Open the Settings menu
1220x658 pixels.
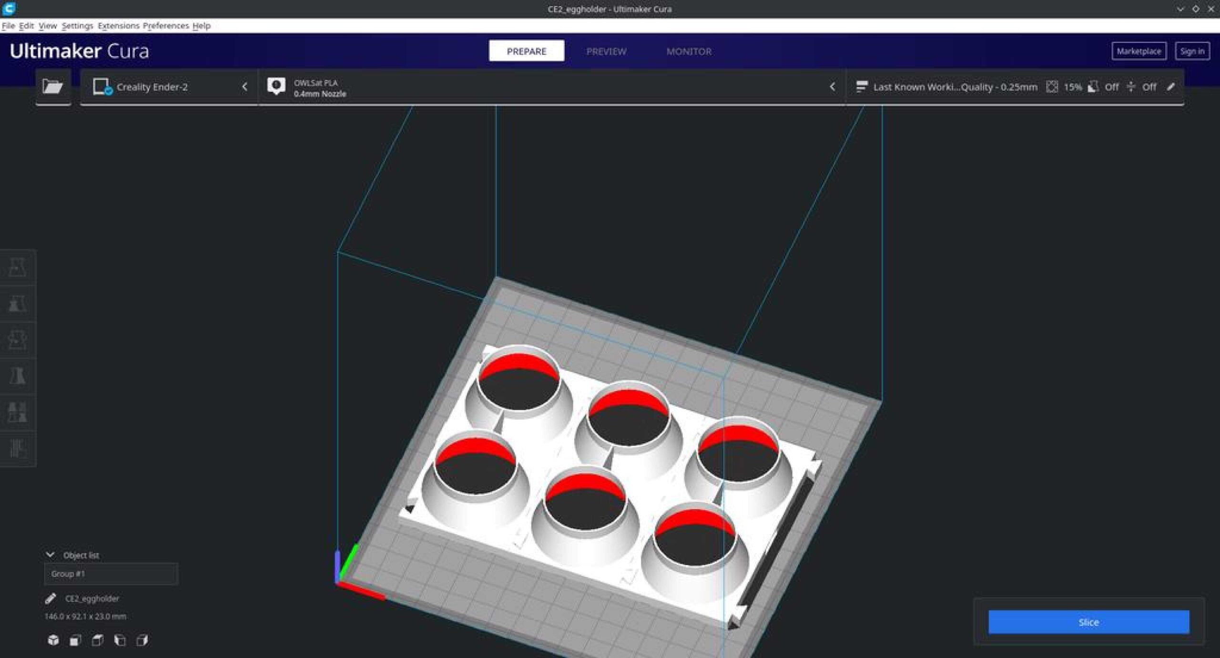(x=77, y=26)
